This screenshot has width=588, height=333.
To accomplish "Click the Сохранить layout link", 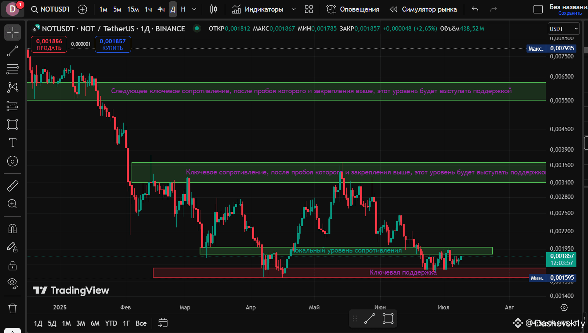I will [570, 13].
